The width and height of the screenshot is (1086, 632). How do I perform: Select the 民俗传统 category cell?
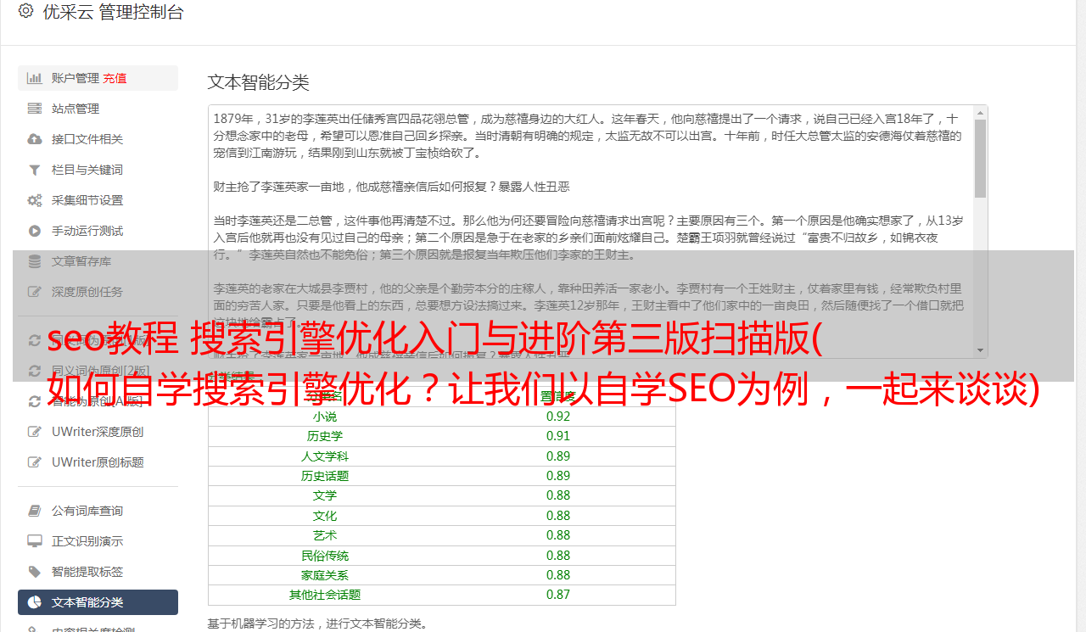click(x=325, y=556)
